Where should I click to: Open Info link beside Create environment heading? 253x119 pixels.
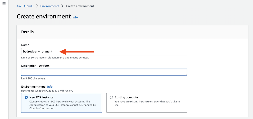(x=75, y=17)
